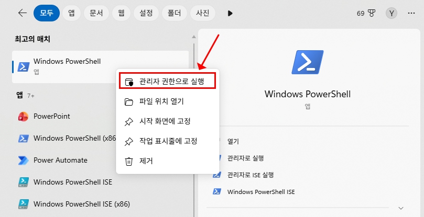The height and width of the screenshot is (217, 424).
Task: Click the icon beside details-pane Windows PowerShell ISE
Action: 217,191
